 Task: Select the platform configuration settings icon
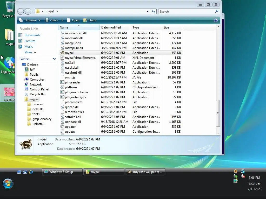click(62, 87)
